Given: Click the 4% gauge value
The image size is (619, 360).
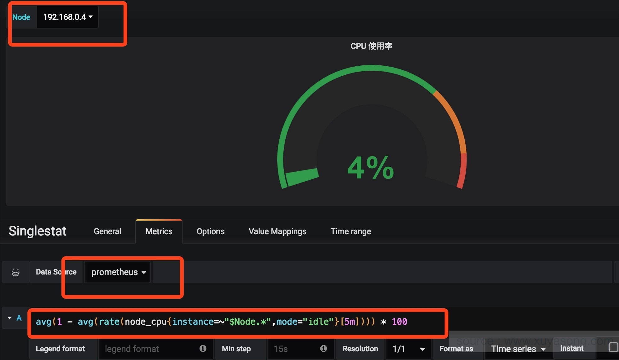Looking at the screenshot, I should (371, 168).
